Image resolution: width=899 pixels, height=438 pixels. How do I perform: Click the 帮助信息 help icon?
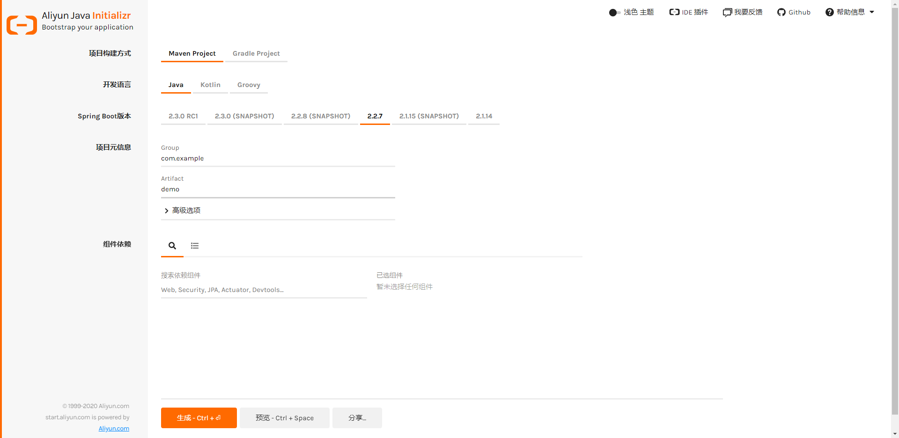pyautogui.click(x=829, y=12)
